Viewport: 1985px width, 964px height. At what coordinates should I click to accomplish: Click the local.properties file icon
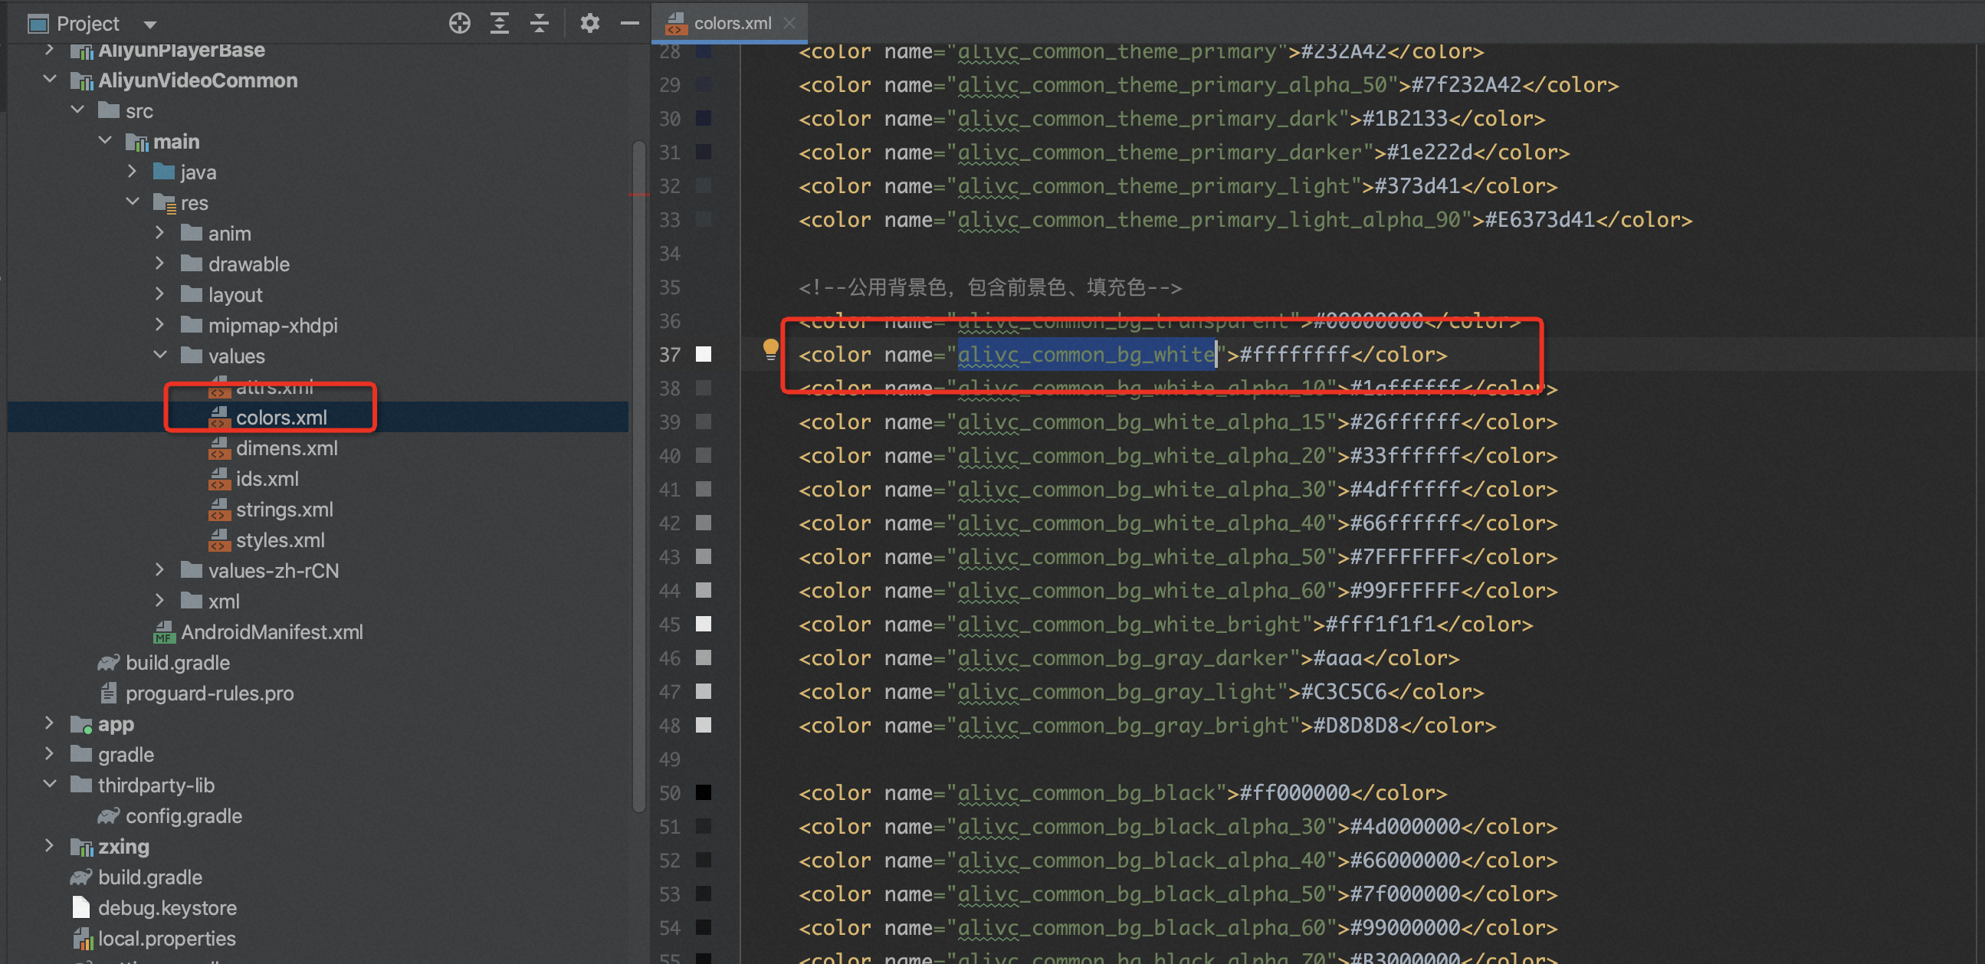tap(83, 939)
